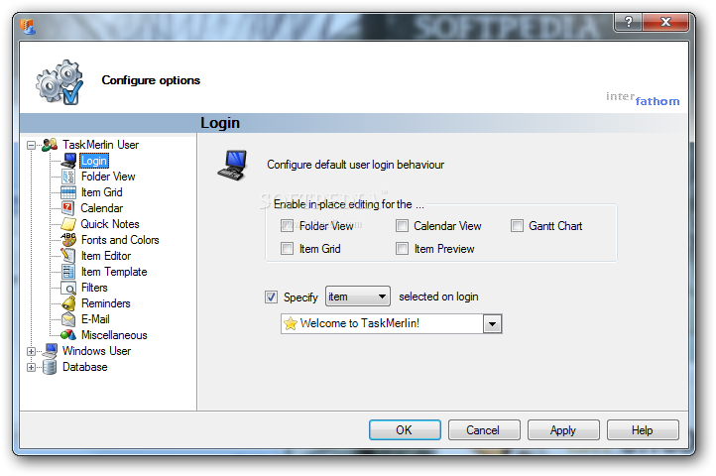This screenshot has height=476, width=716.
Task: Select Item Template options
Action: pos(114,272)
